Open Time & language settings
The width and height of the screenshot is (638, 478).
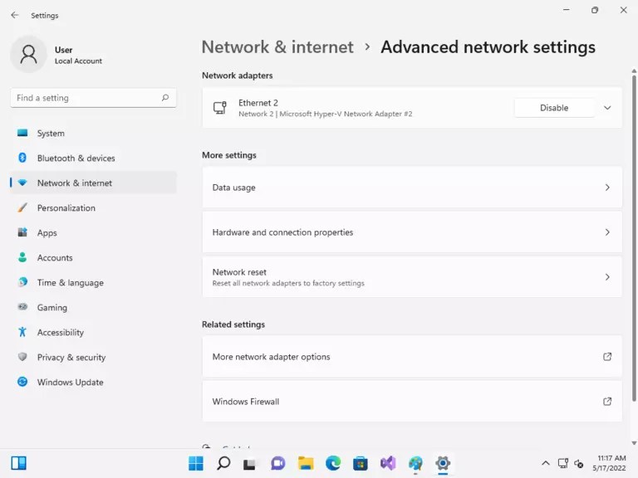tap(94, 282)
